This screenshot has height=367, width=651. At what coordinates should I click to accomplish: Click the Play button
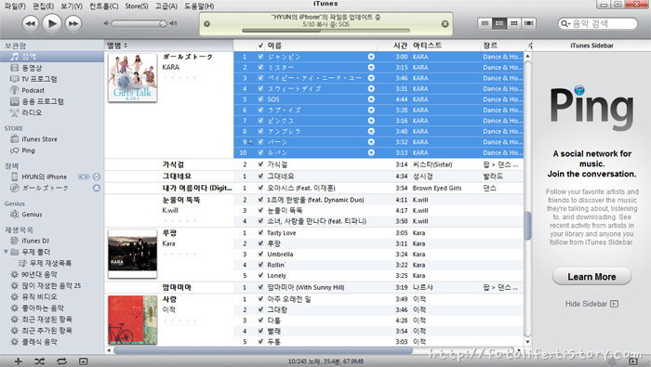coord(51,23)
